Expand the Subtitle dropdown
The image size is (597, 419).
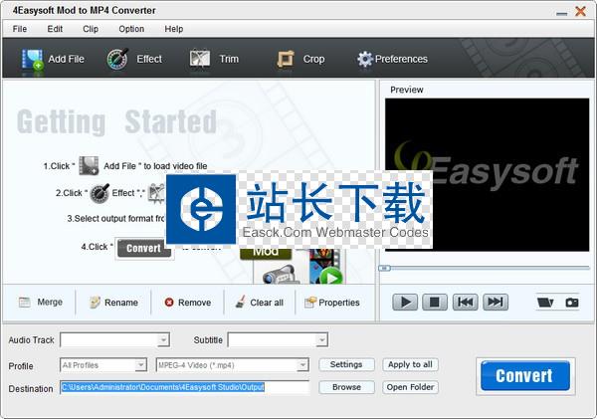pyautogui.click(x=321, y=340)
